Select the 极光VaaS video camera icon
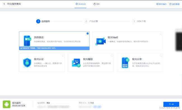The width and height of the screenshot is (182, 110). click(x=101, y=41)
